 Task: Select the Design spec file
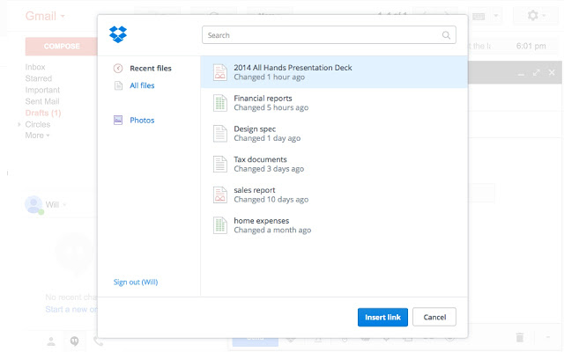(256, 133)
